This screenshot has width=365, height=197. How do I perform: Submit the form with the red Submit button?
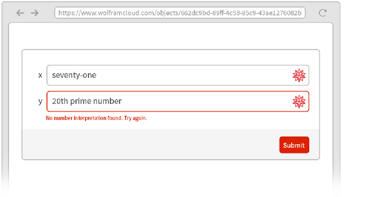tap(294, 145)
